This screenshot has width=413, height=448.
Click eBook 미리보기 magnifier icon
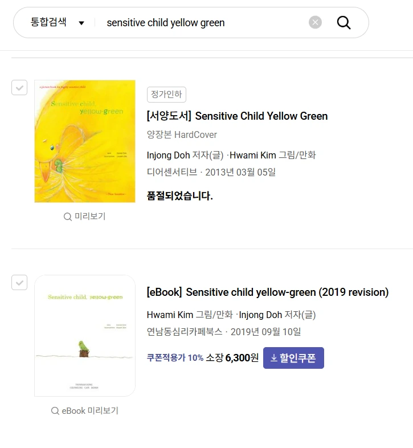point(55,411)
